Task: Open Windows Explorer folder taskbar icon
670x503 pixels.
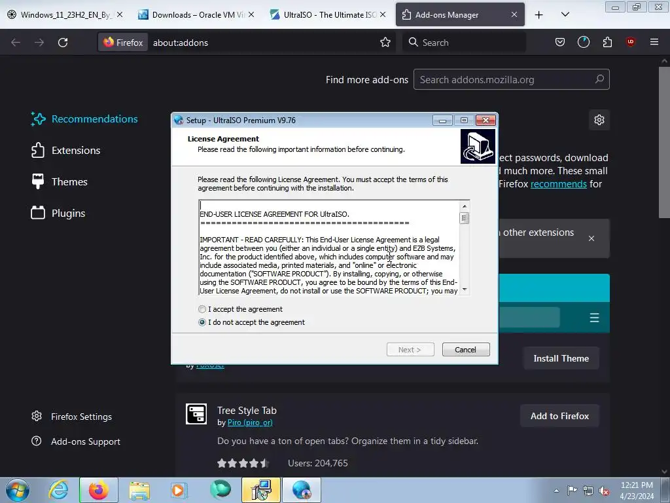Action: tap(139, 490)
